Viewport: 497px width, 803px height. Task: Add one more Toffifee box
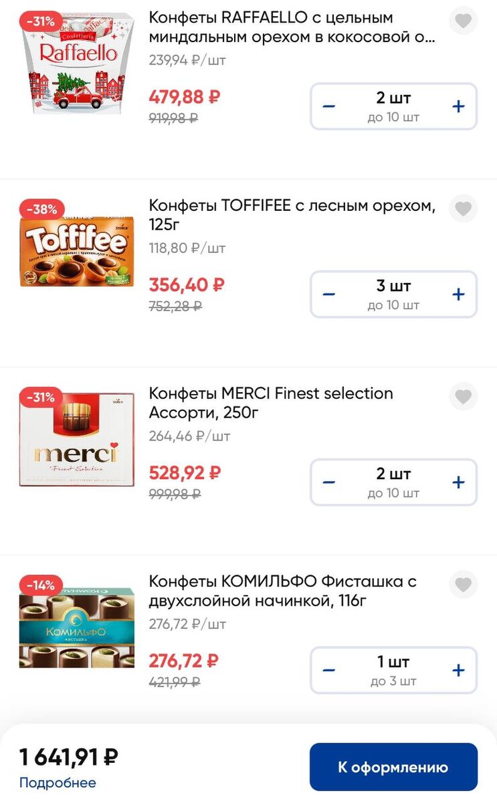[458, 294]
